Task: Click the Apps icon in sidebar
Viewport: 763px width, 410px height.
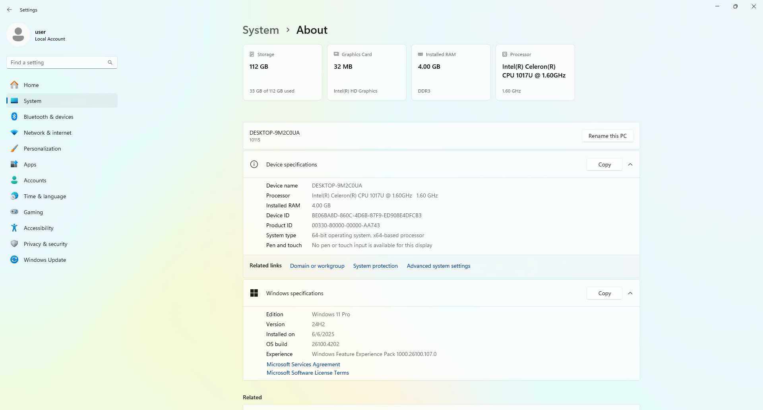Action: [x=14, y=164]
